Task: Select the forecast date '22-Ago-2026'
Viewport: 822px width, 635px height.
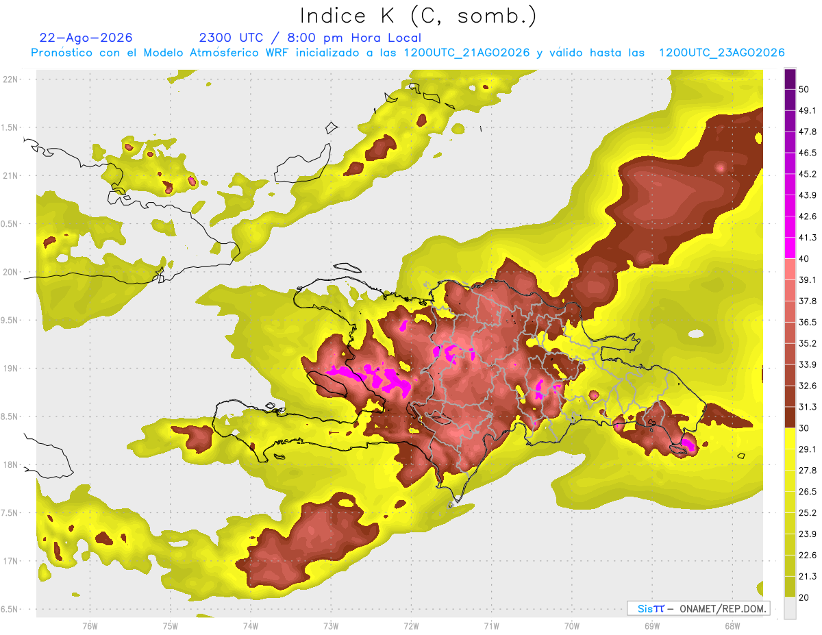Action: (86, 38)
